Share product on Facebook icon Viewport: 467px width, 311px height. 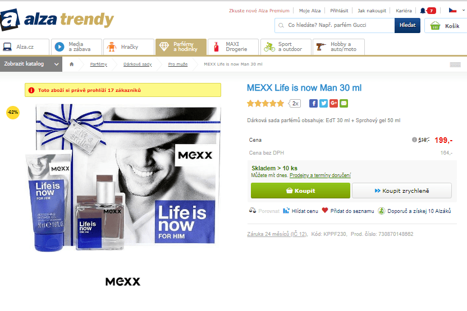(x=313, y=104)
